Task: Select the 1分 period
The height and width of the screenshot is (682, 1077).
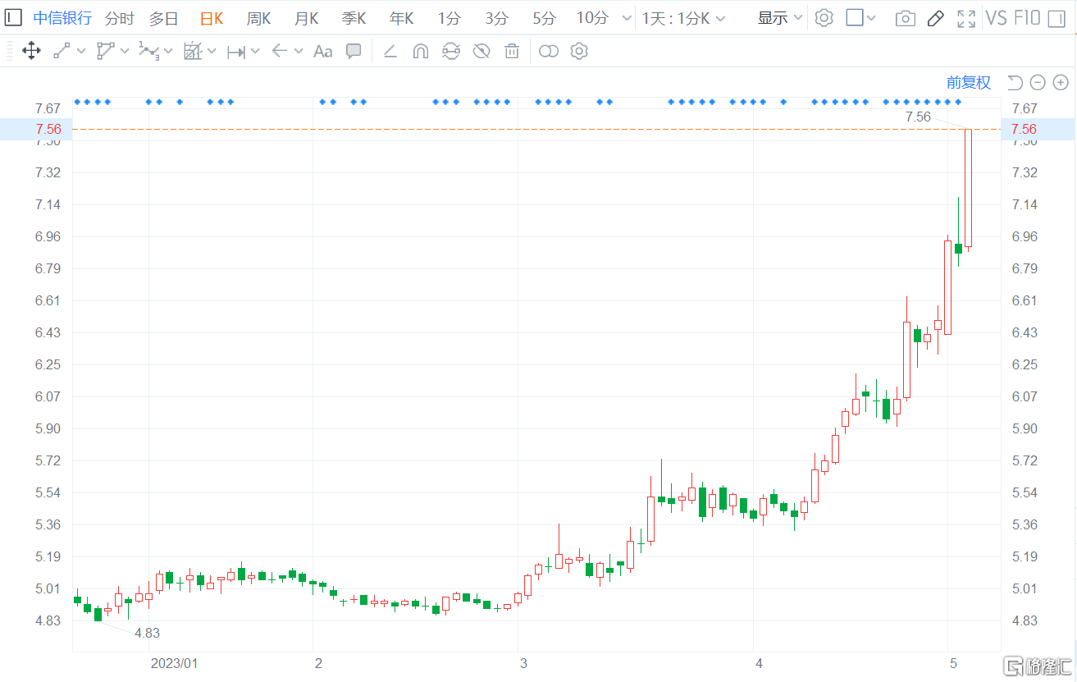Action: 449,18
